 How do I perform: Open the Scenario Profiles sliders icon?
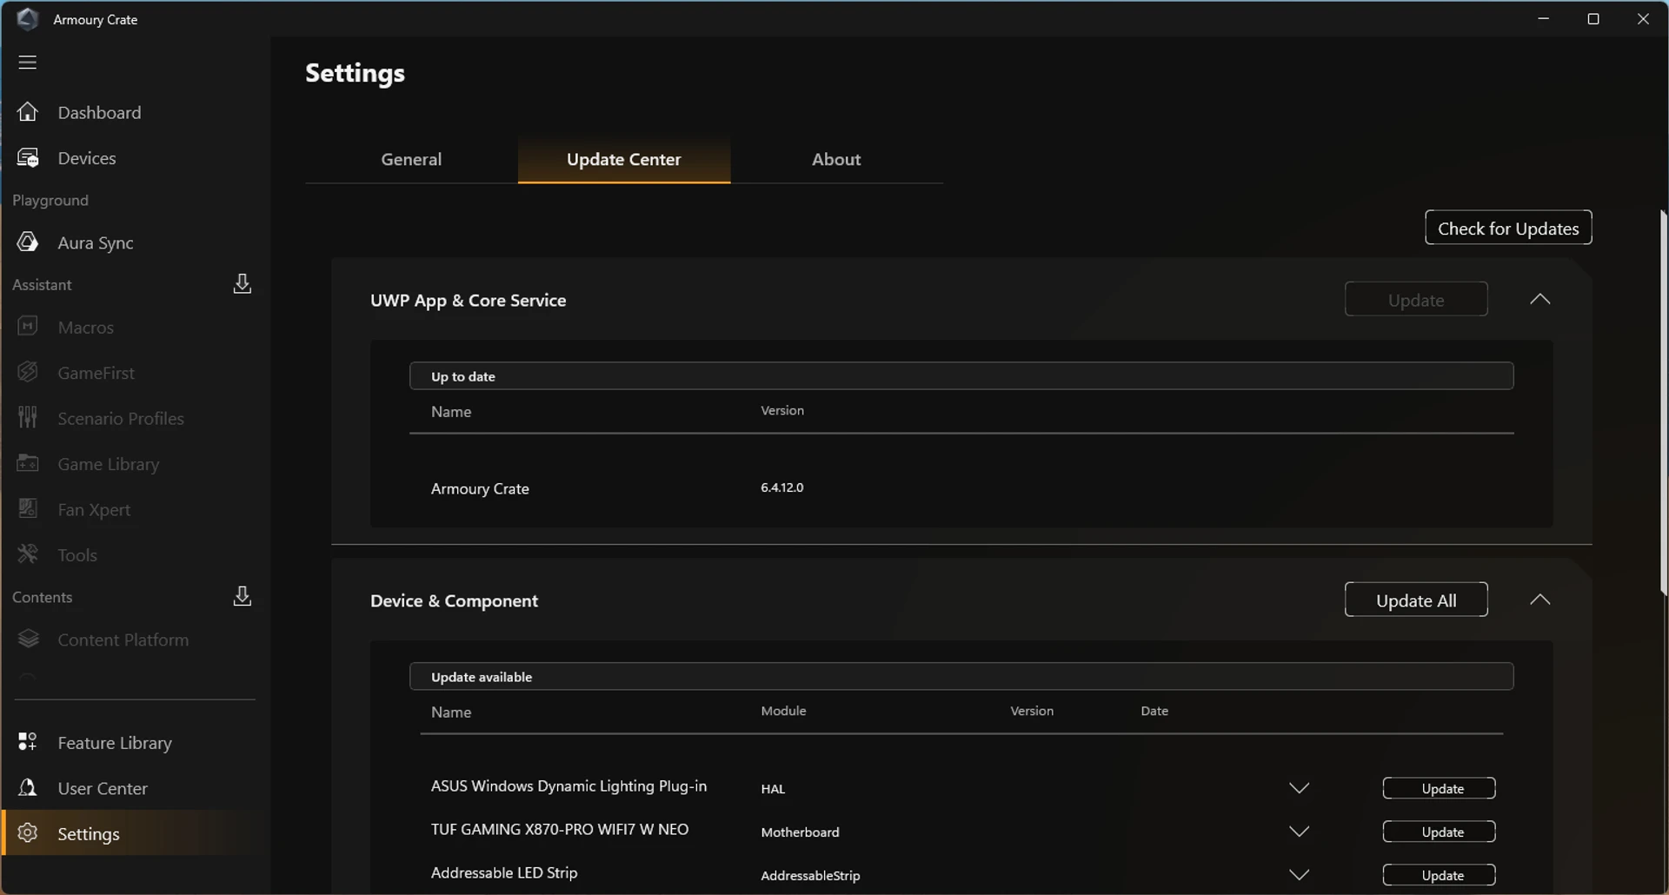[x=28, y=418]
